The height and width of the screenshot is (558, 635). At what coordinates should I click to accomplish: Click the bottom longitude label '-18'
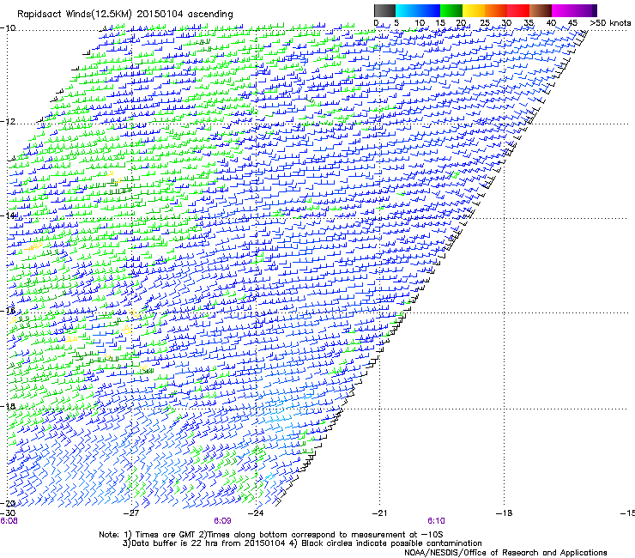[x=504, y=513]
